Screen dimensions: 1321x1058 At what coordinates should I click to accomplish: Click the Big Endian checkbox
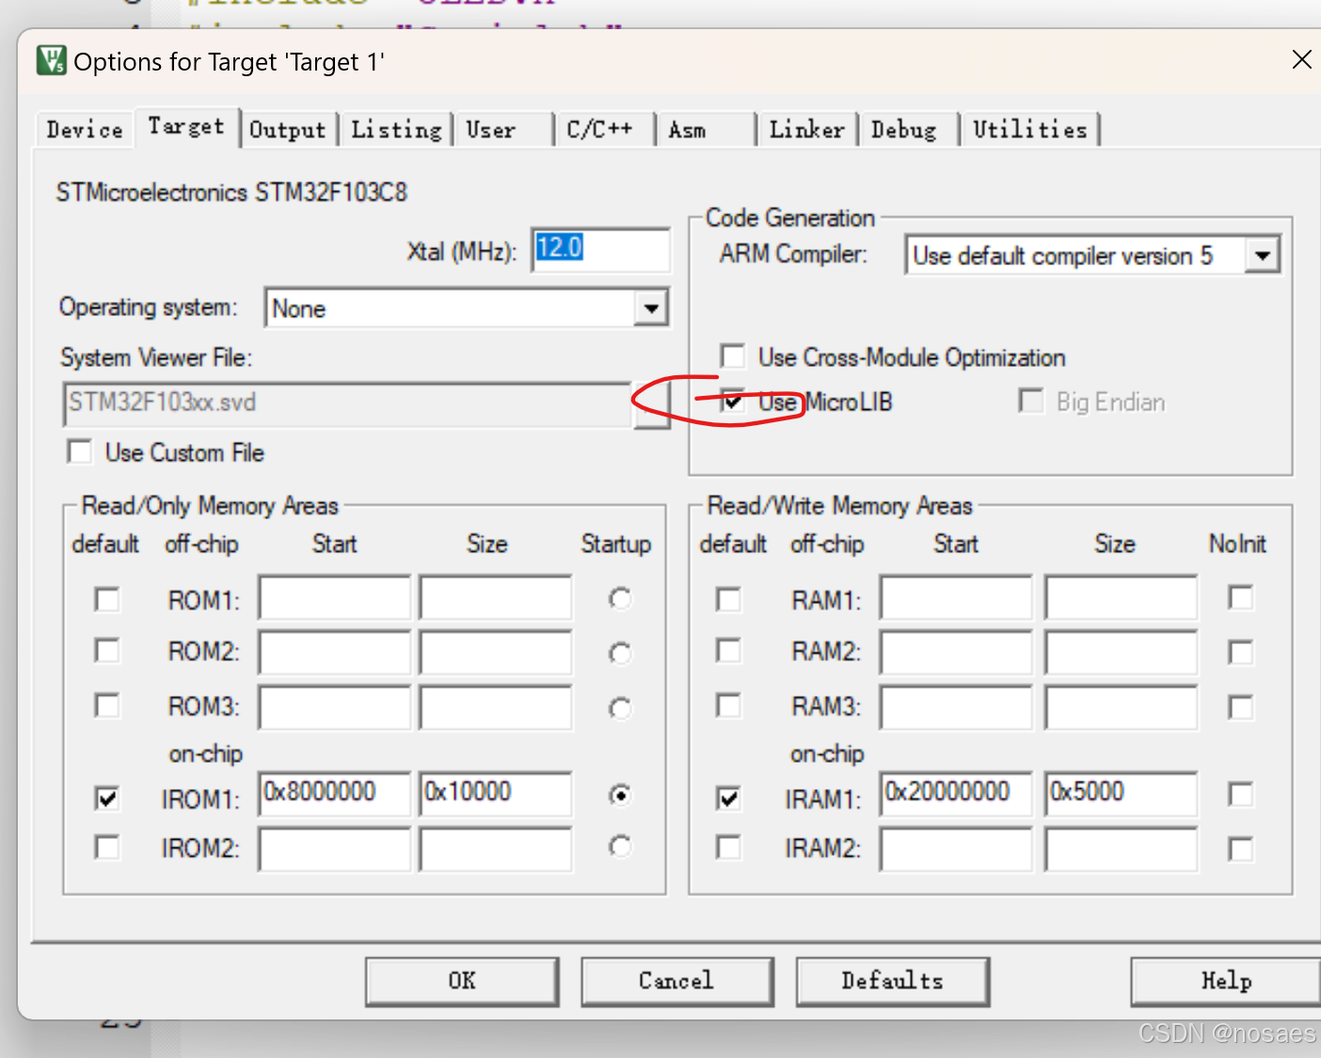coord(1031,402)
